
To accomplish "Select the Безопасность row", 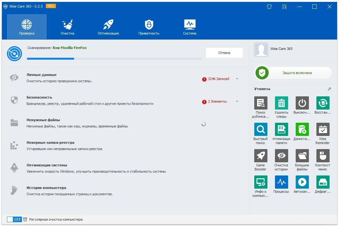I will point(125,100).
